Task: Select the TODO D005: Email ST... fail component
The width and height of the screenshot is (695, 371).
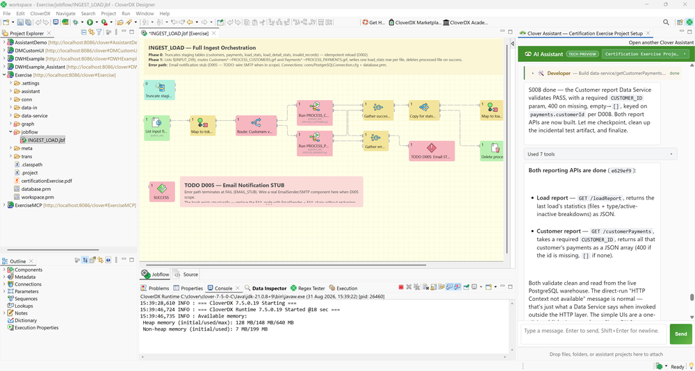Action: pos(432,151)
